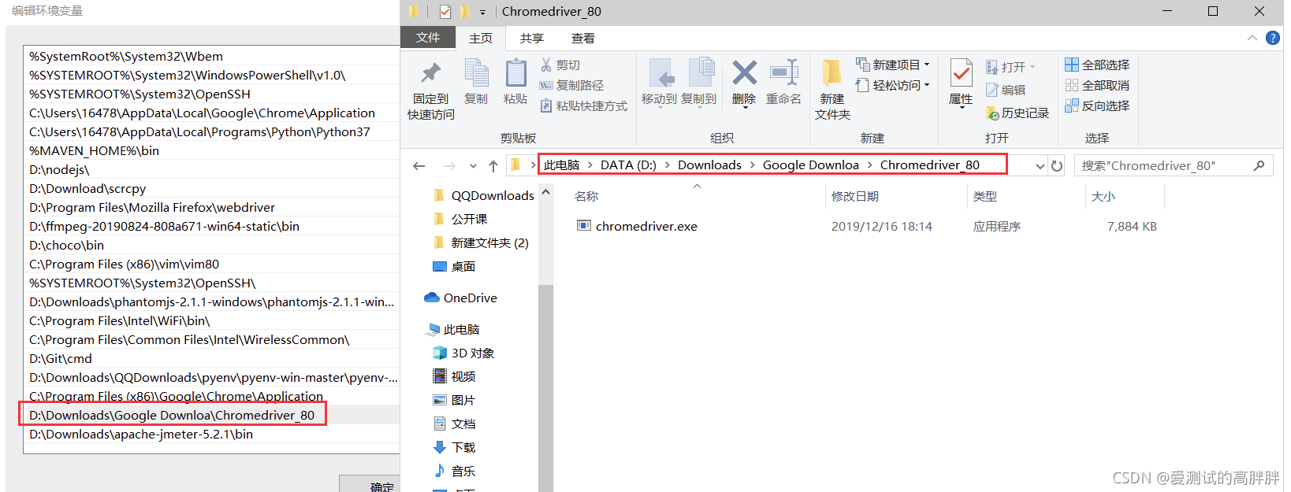Click Paste shortcut (粘贴快捷方式)
The width and height of the screenshot is (1291, 492).
pos(584,105)
